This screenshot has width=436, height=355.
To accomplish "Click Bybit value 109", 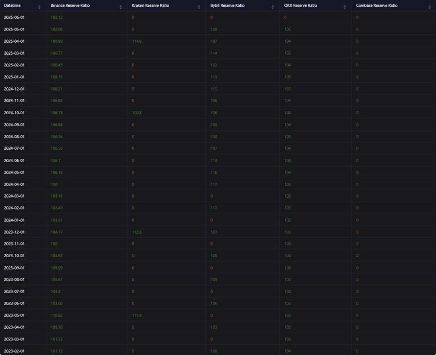I will pyautogui.click(x=214, y=279).
